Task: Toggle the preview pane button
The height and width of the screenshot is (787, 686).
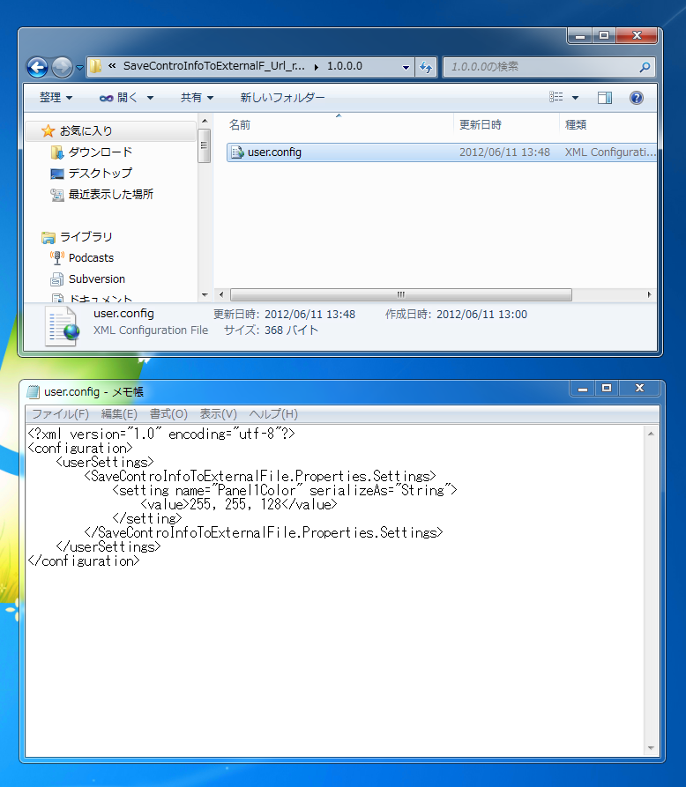Action: click(x=605, y=97)
